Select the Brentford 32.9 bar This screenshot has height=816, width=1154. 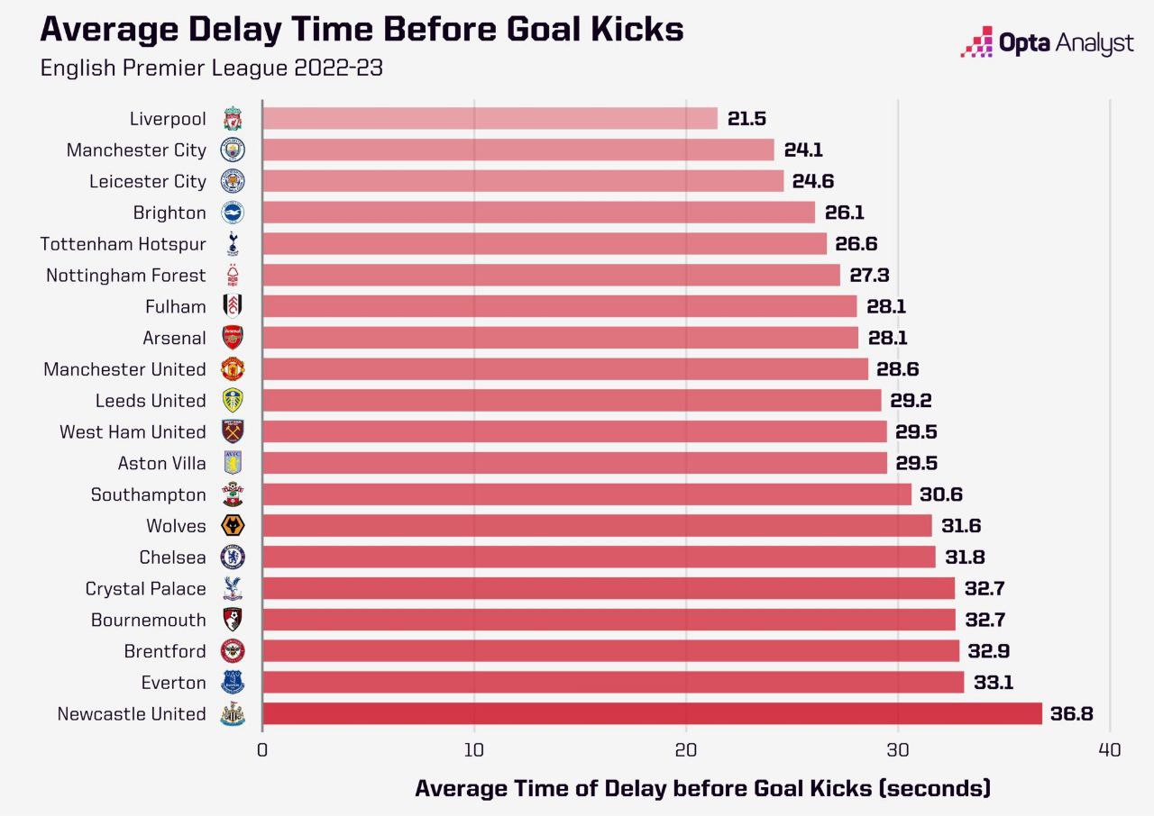(610, 651)
